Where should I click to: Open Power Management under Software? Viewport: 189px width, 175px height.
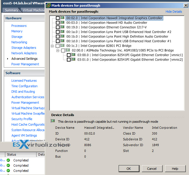[25, 103]
